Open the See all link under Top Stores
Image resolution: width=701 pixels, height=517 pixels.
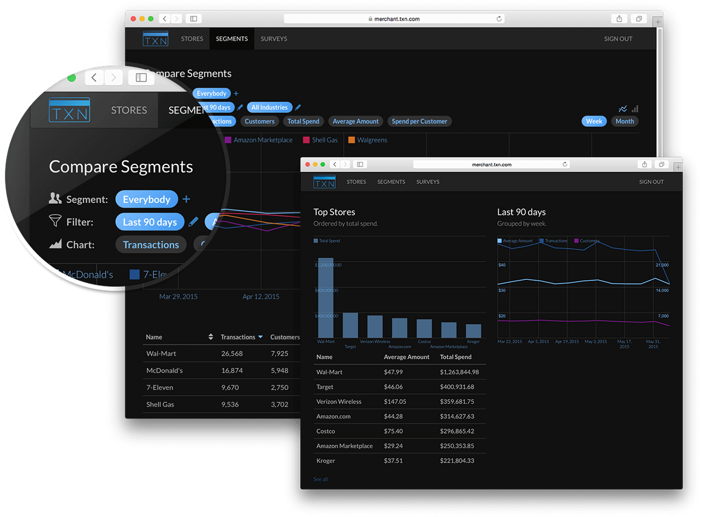[320, 479]
